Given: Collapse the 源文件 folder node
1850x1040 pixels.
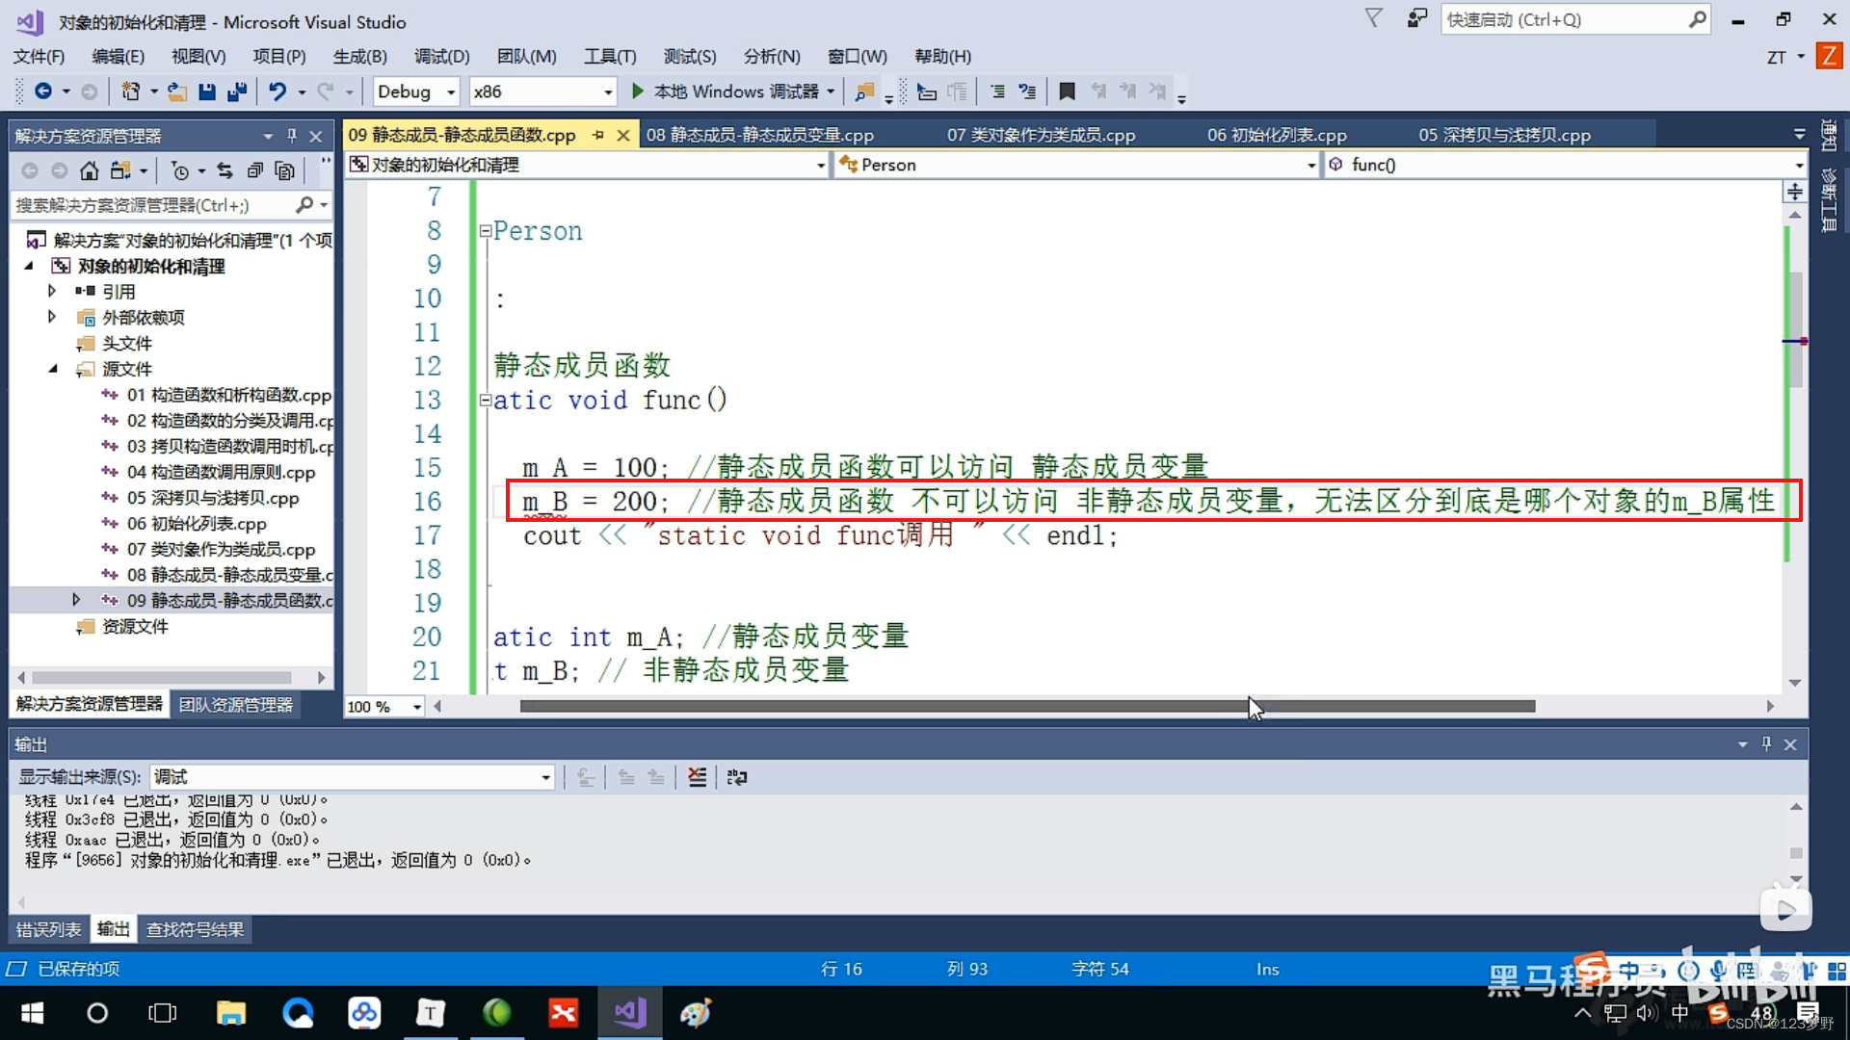Looking at the screenshot, I should tap(53, 369).
